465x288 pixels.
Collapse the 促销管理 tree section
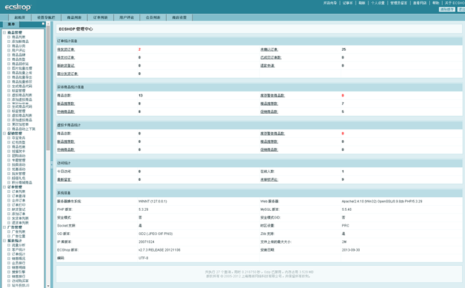[4, 134]
